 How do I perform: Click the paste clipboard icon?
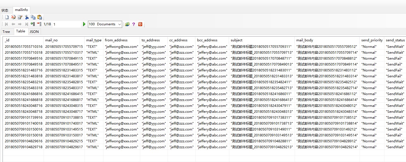click(x=40, y=17)
